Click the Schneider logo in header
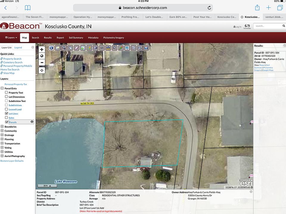 [247, 26]
